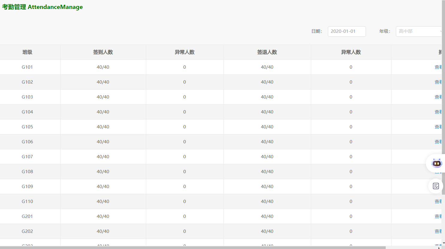445x249 pixels.
Task: Click the 日期： label
Action: 317,31
